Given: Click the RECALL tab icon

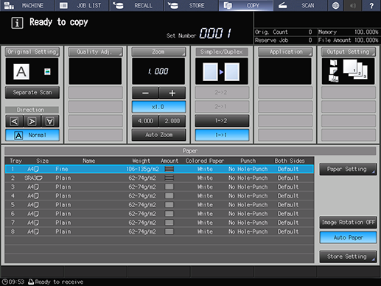Looking at the screenshot, I should [118, 5].
